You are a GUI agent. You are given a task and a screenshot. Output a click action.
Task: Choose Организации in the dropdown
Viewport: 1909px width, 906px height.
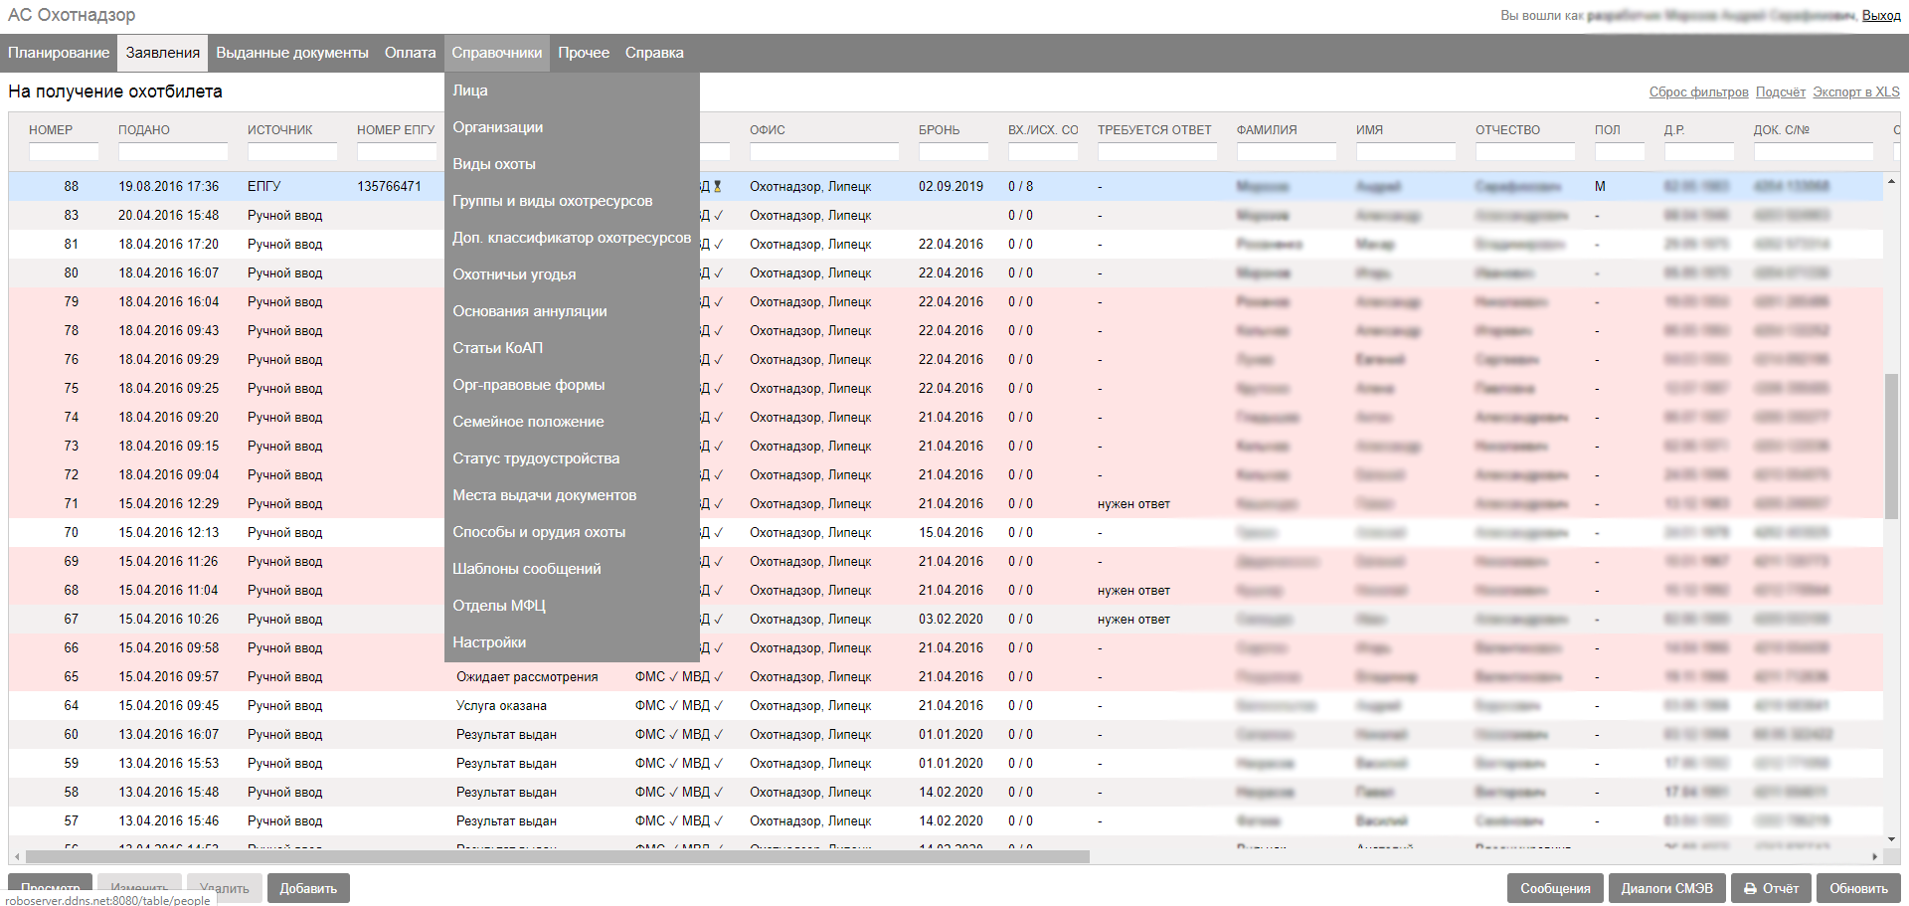coord(572,127)
